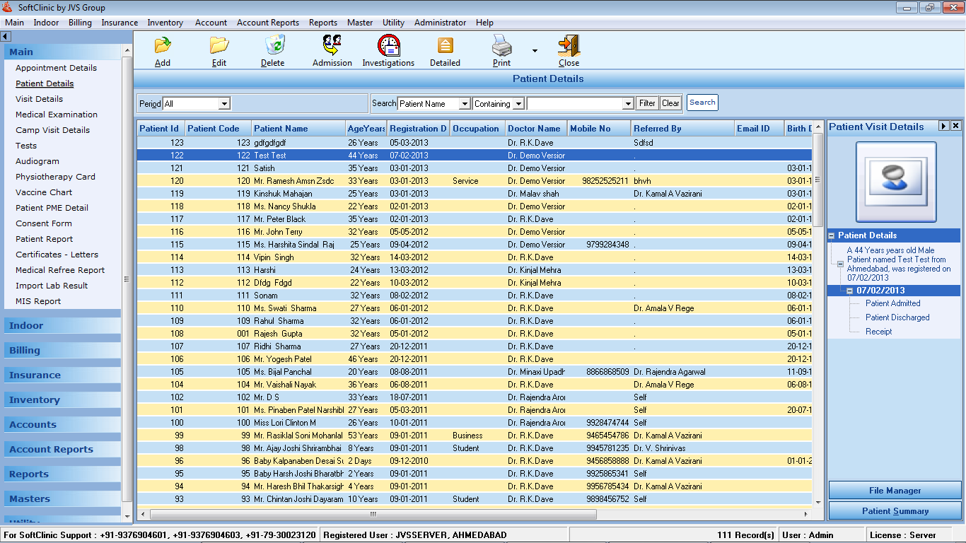
Task: Open the Search field dropdown set to Patient Name
Action: coord(465,103)
